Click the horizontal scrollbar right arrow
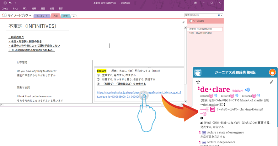 tap(182, 105)
